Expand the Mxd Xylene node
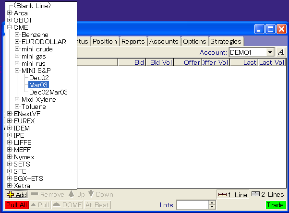Viewport: 289px width, 213px height. tap(17, 99)
